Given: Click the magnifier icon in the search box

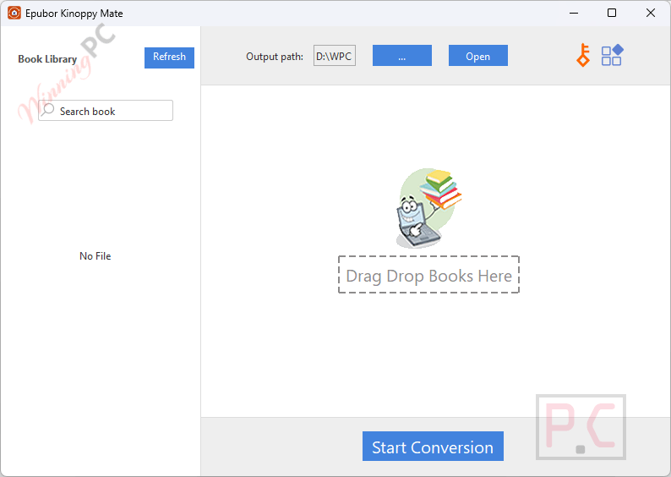Looking at the screenshot, I should tap(48, 110).
